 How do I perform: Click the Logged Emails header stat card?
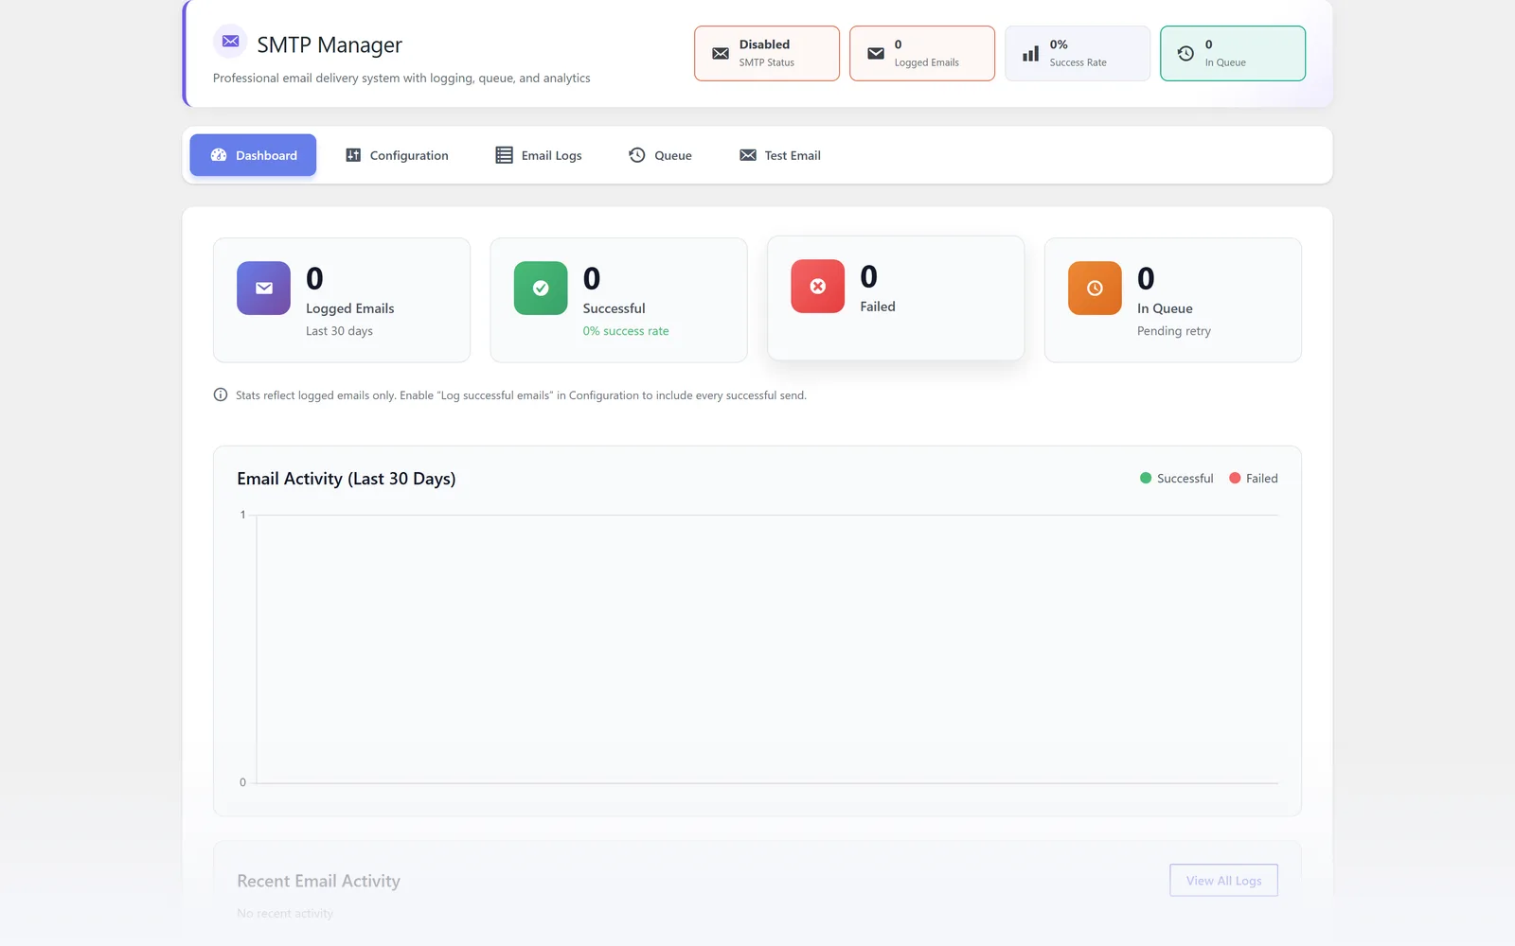tap(922, 53)
